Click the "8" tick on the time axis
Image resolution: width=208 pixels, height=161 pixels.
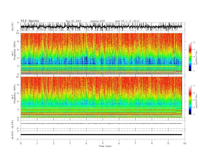(152, 143)
